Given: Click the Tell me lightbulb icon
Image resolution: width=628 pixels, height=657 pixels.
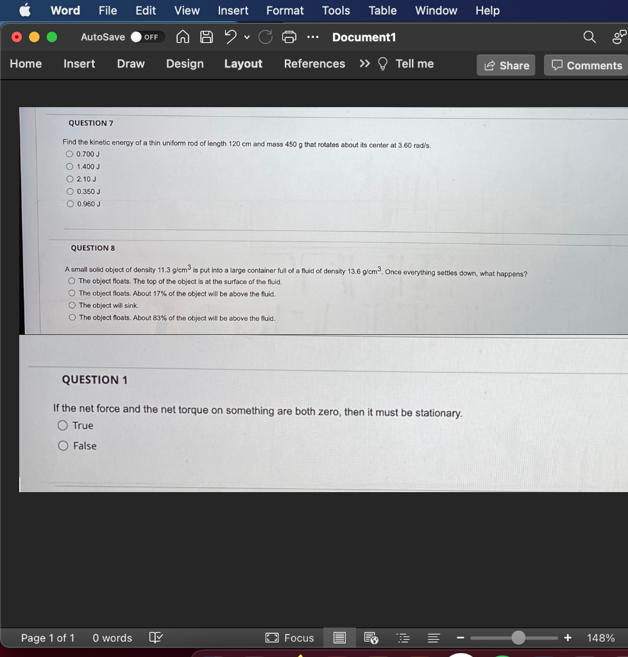Looking at the screenshot, I should 382,64.
